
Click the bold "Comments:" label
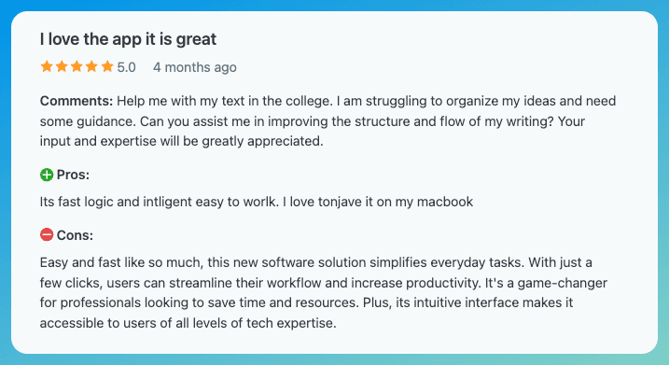[x=77, y=101]
